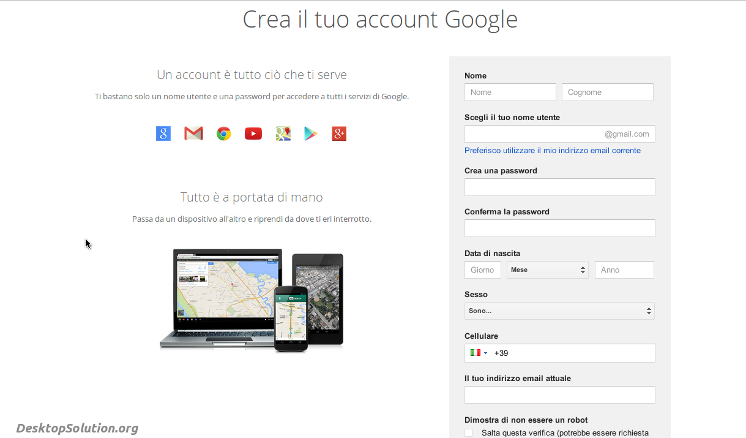Click the Cellulare phone number field

(x=560, y=353)
